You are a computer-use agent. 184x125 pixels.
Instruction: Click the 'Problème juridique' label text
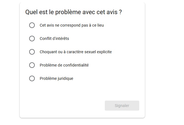pyautogui.click(x=56, y=78)
